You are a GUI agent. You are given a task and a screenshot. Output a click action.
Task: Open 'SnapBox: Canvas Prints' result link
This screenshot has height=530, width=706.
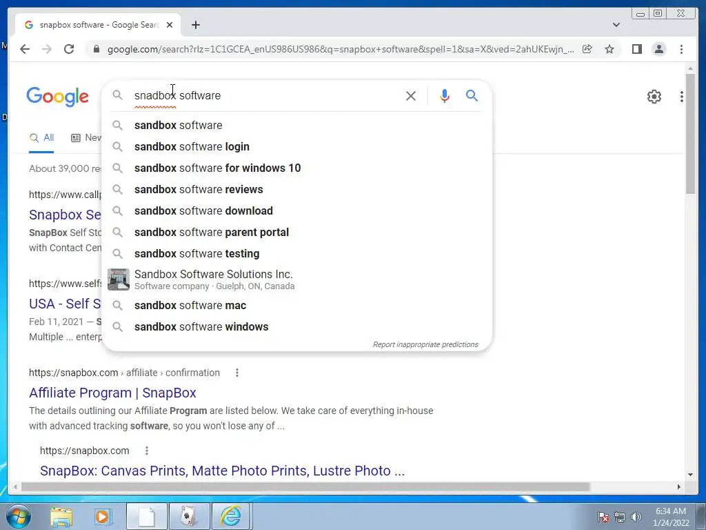point(223,471)
